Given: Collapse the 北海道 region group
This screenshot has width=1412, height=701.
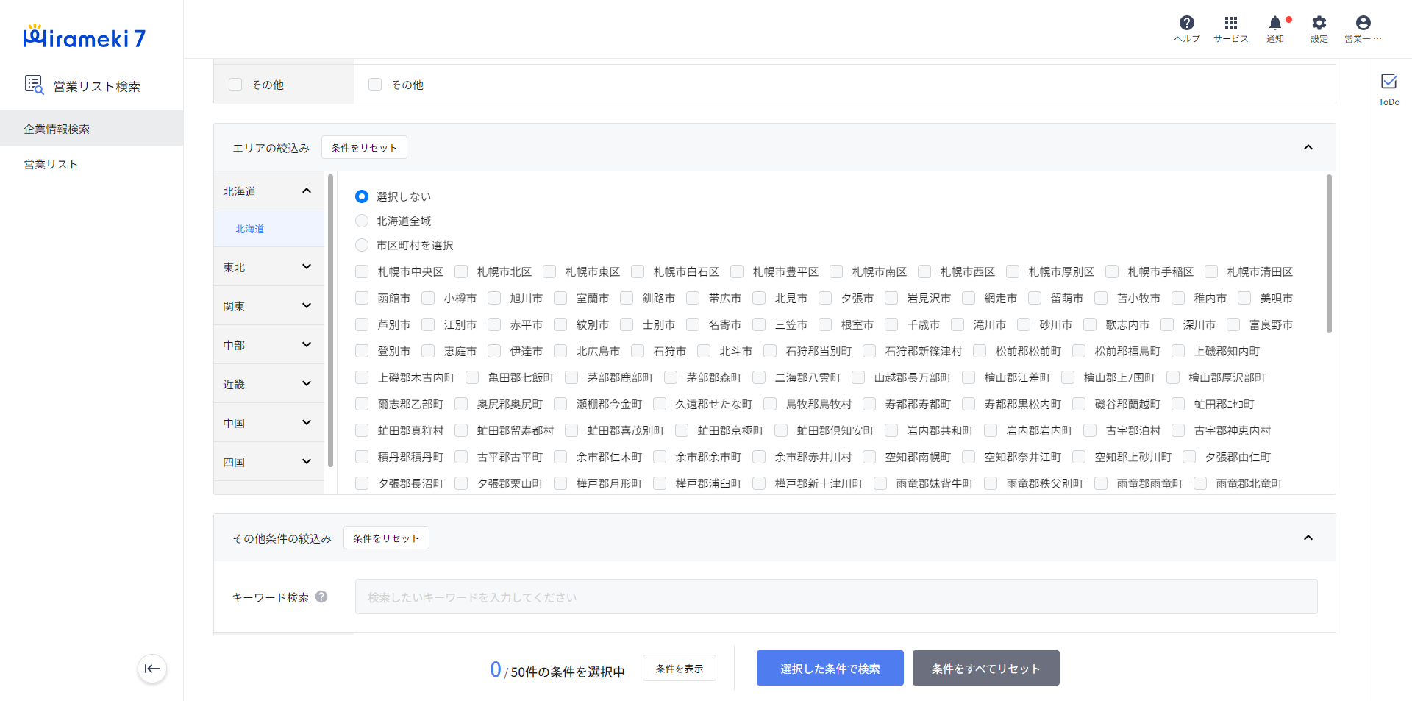Looking at the screenshot, I should pos(307,191).
